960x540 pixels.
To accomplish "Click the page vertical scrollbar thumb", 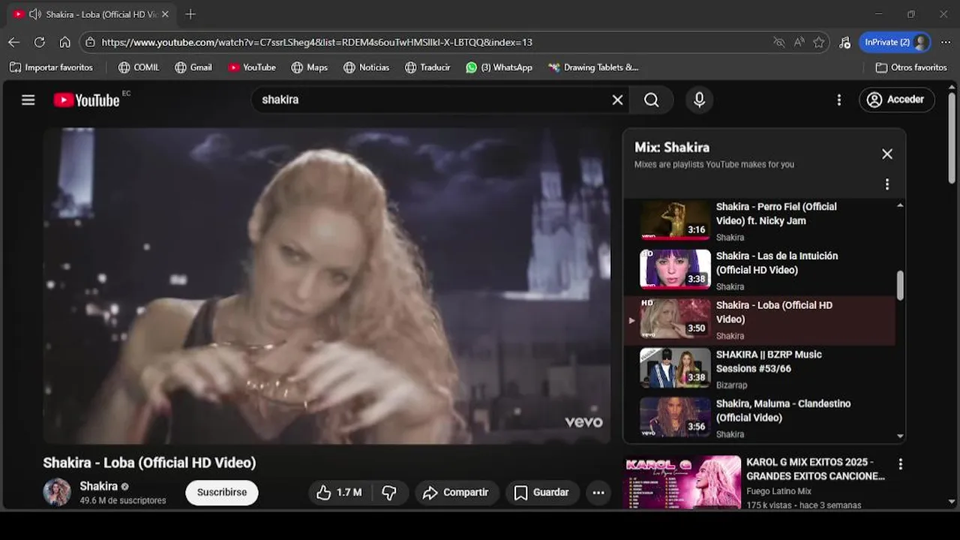I will 952,139.
